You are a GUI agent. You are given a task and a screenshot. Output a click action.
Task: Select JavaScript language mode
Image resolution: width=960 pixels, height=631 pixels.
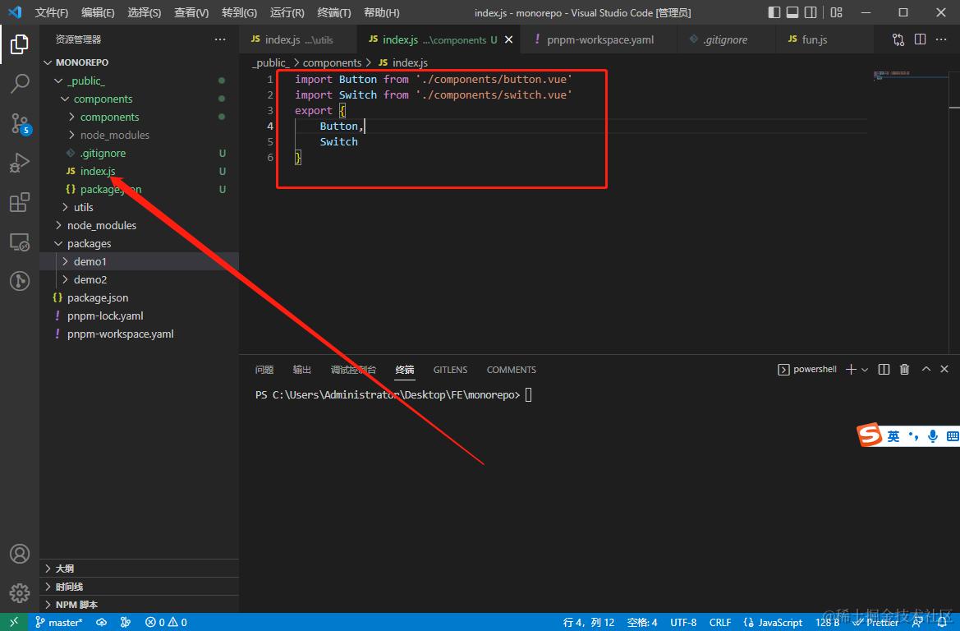coord(773,623)
